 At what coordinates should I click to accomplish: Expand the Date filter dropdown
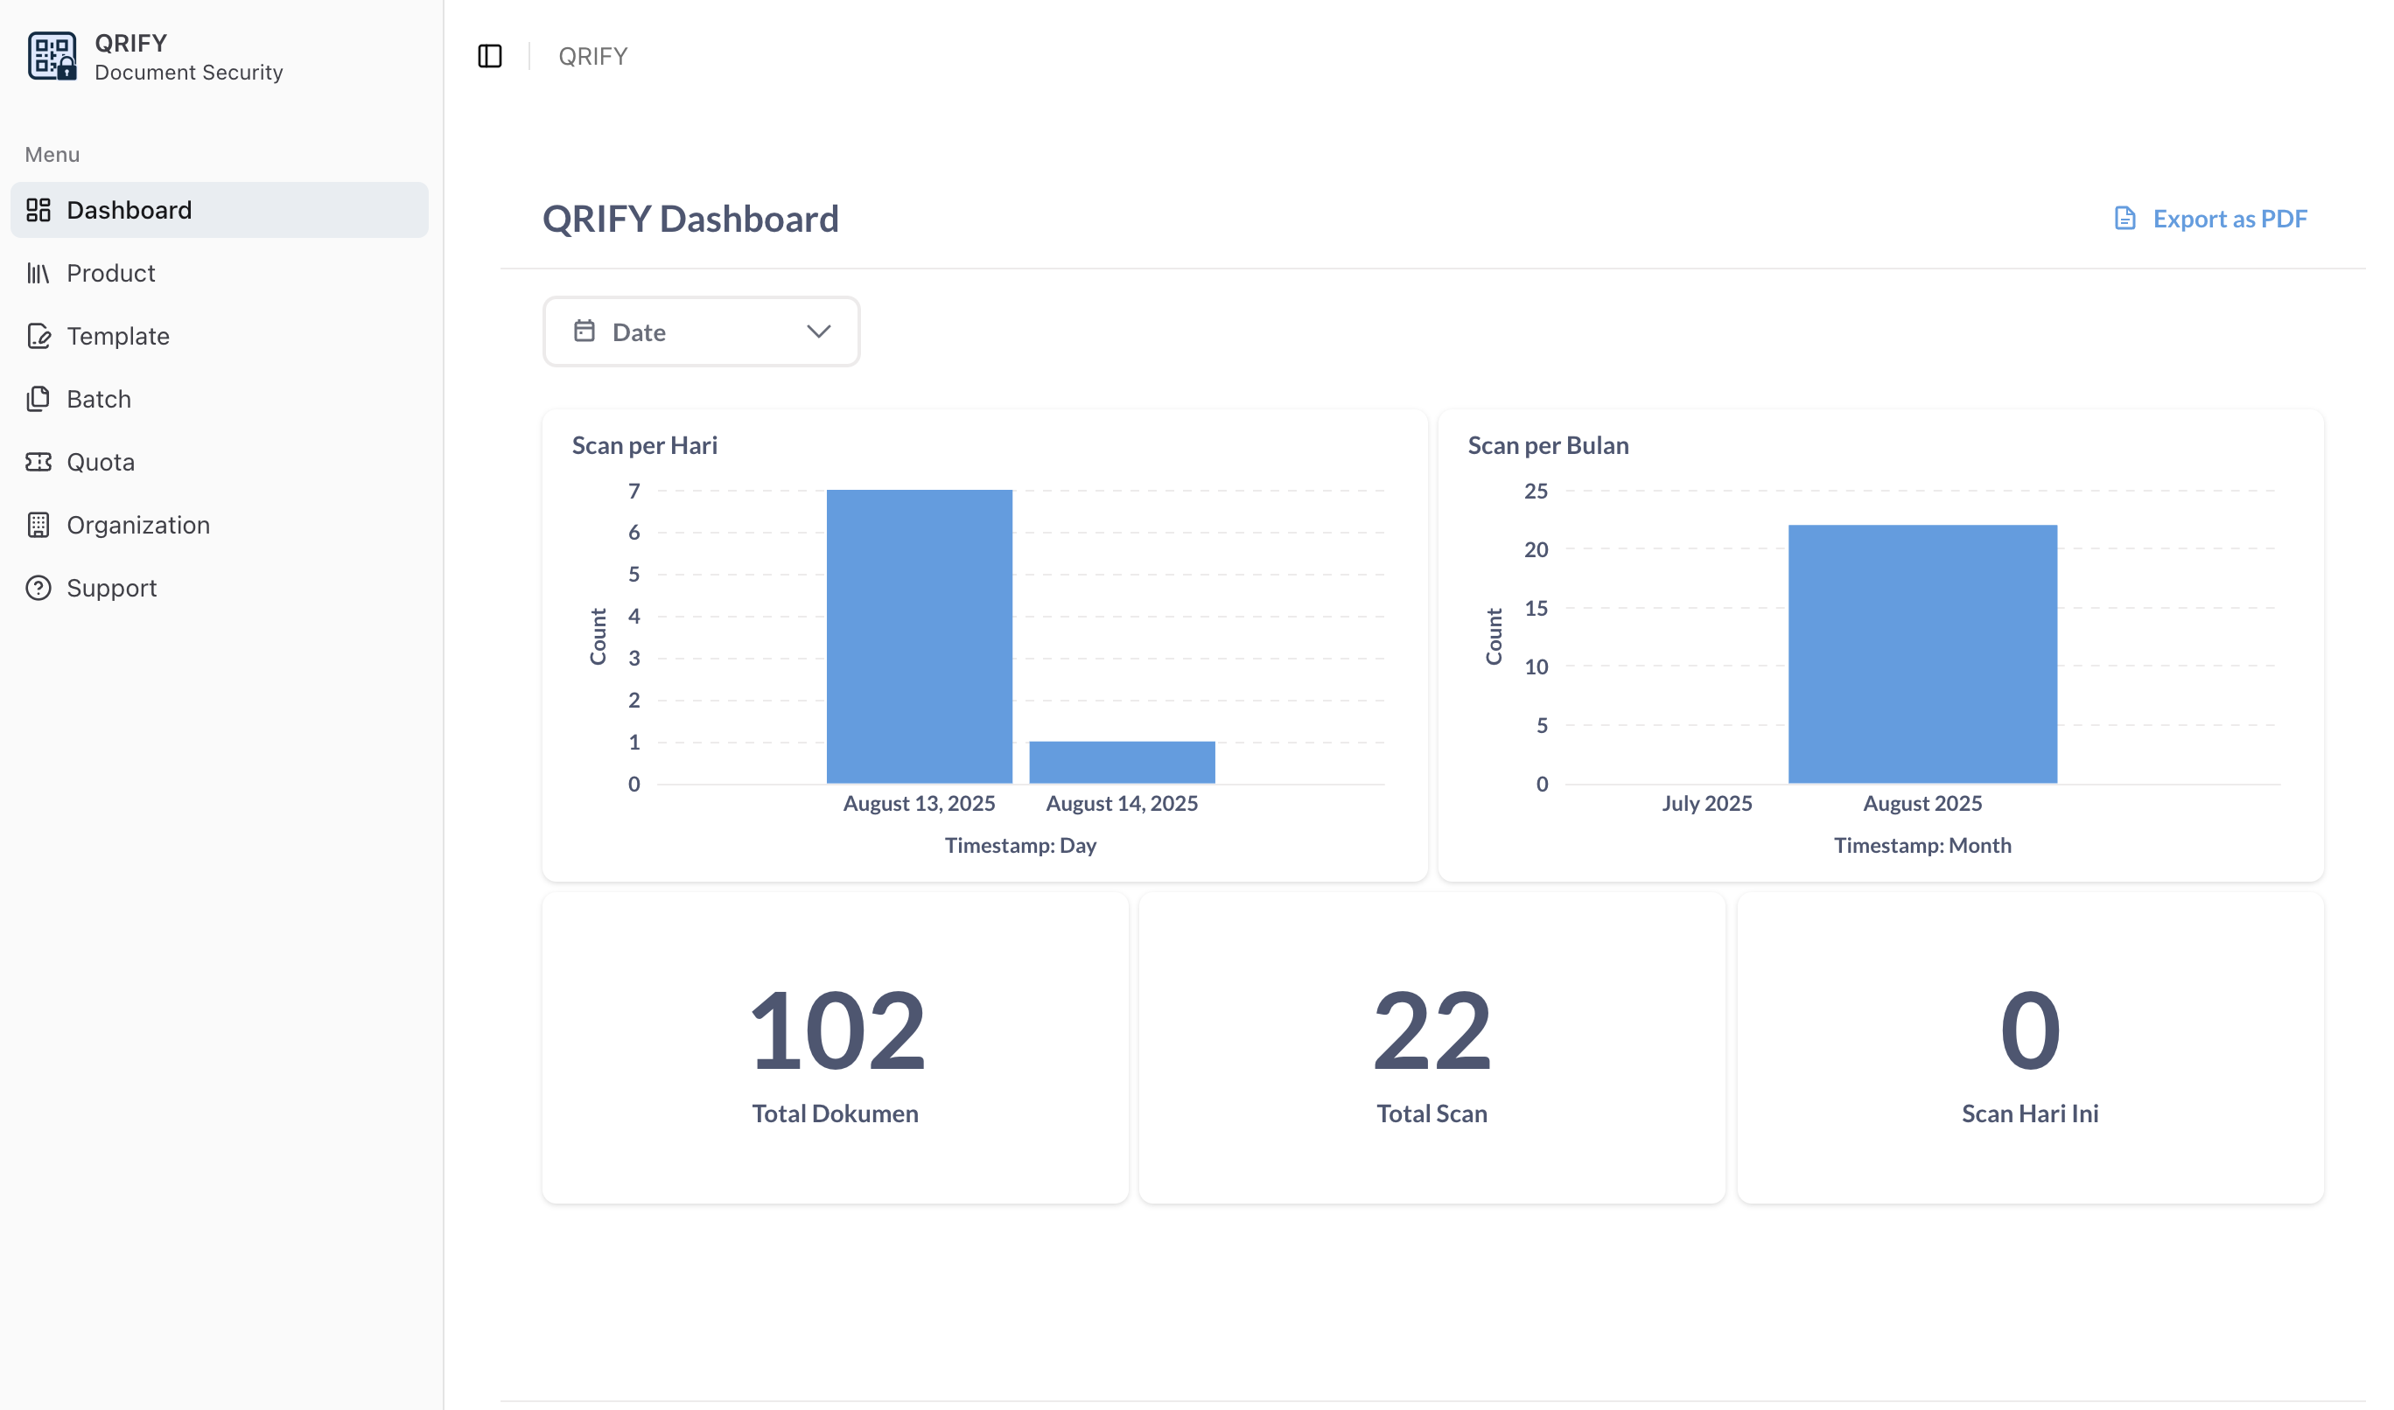(x=700, y=331)
